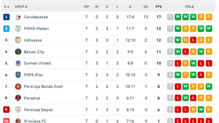Click the Garudayaksa club logo
219x123 pixels.
coord(18,17)
